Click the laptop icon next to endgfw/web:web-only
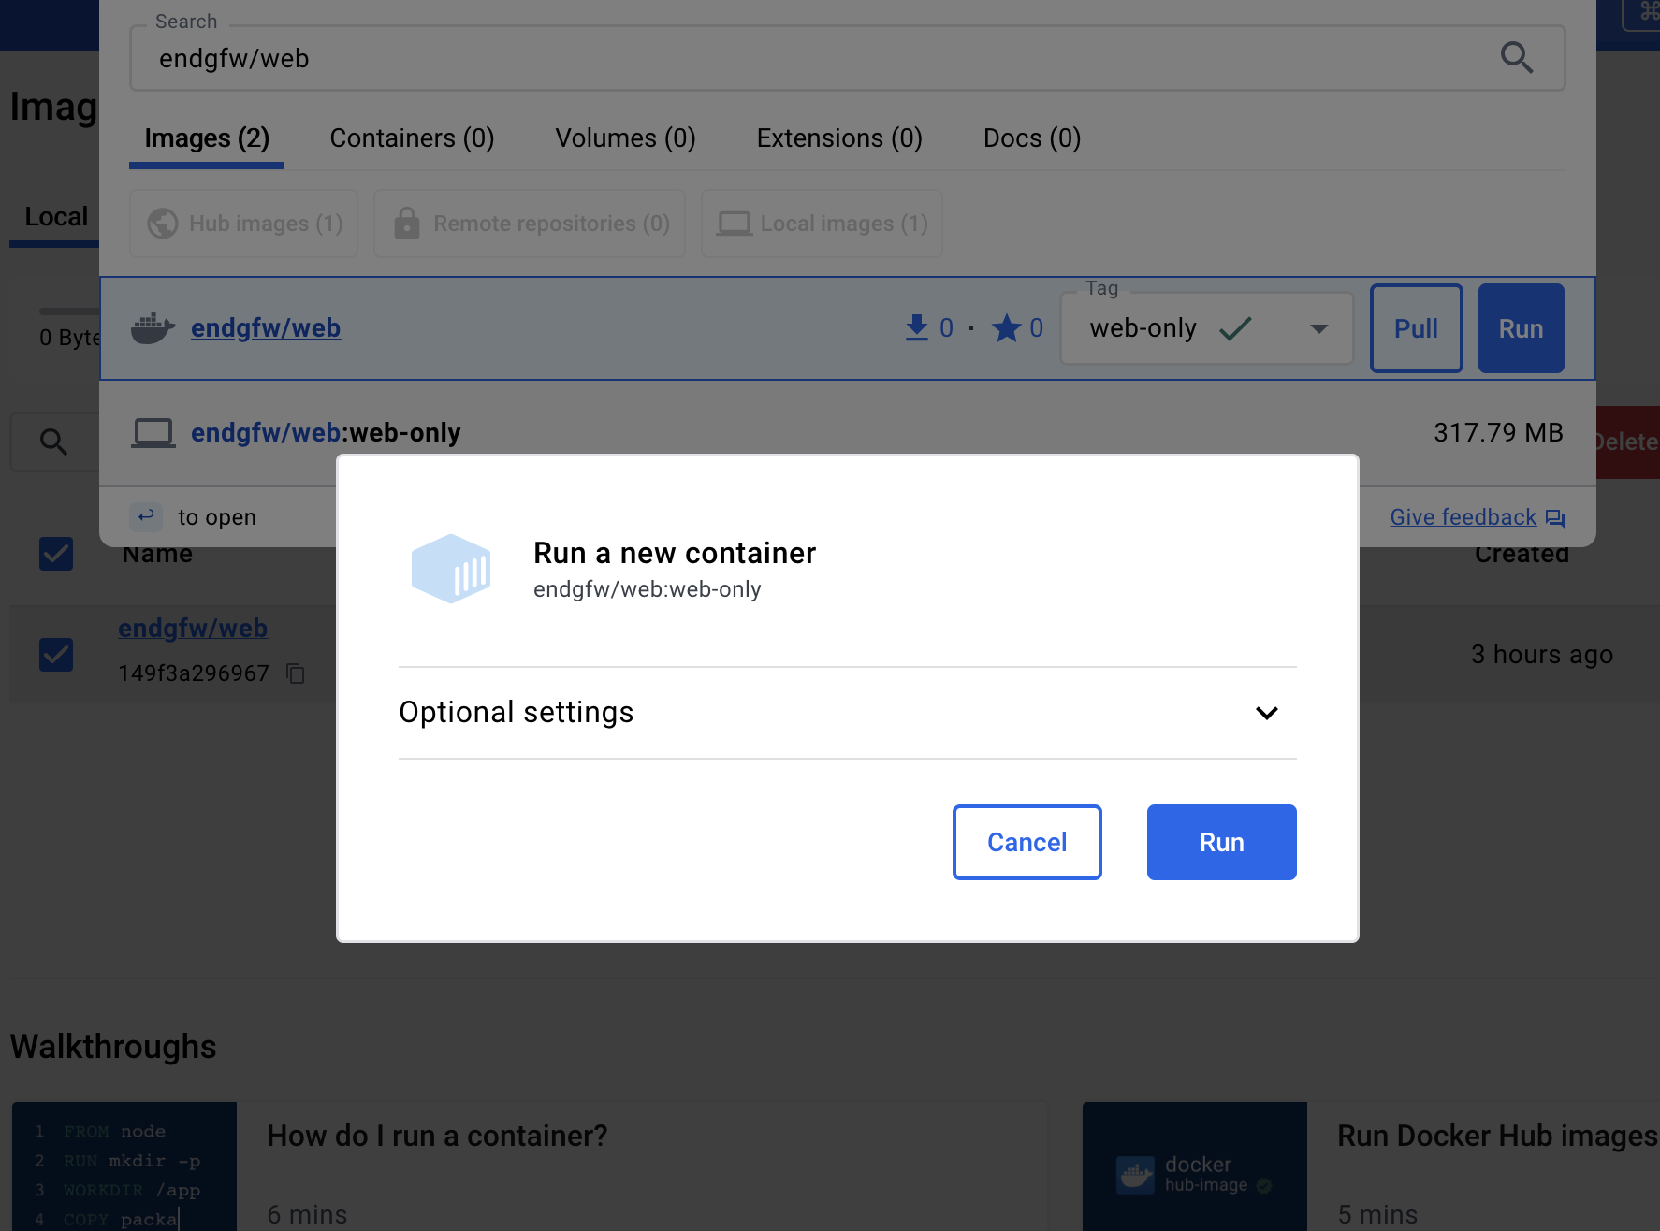 pyautogui.click(x=153, y=433)
